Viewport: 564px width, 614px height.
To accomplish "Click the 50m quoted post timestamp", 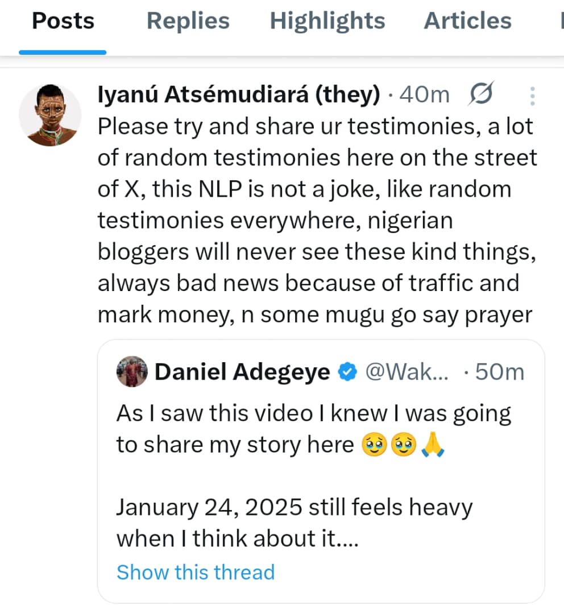I will pyautogui.click(x=499, y=372).
